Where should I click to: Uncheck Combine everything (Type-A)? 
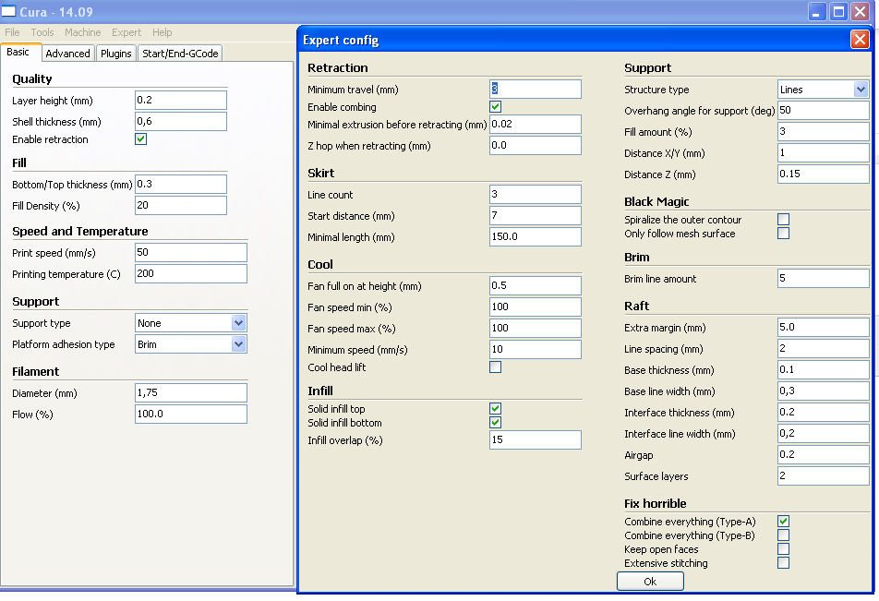click(784, 522)
